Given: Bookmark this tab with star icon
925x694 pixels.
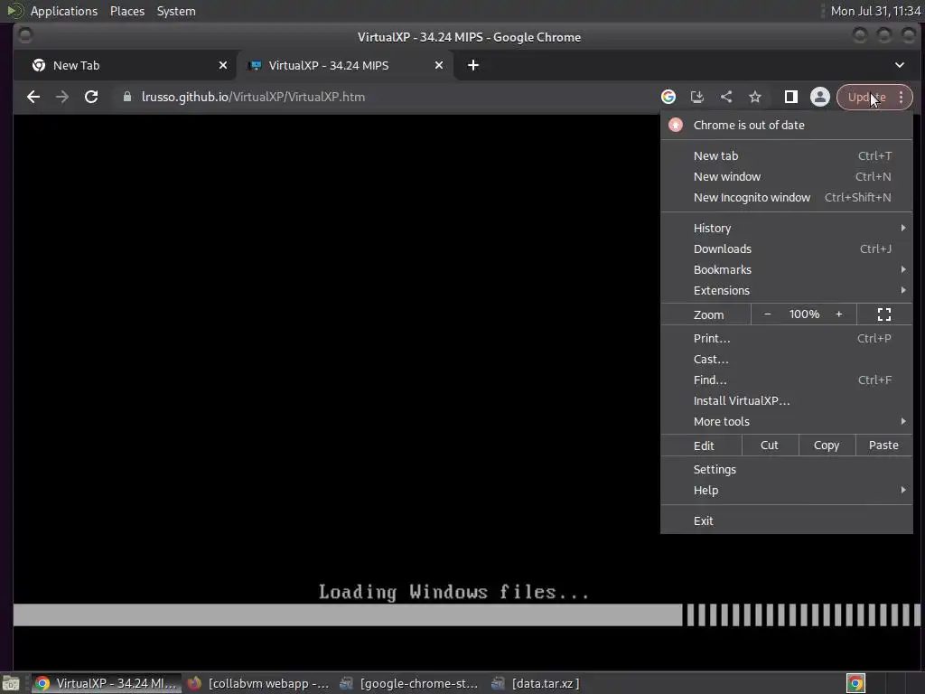Looking at the screenshot, I should (x=755, y=97).
